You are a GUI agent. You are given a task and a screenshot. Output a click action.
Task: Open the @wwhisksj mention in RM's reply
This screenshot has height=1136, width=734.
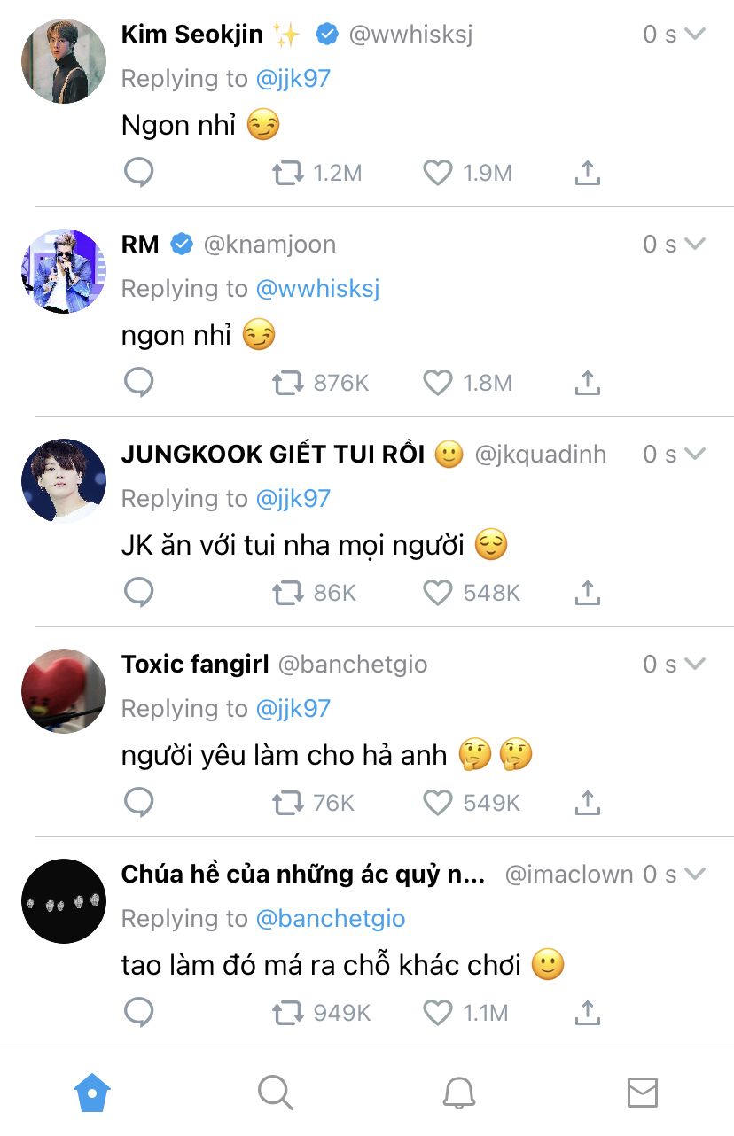pos(317,288)
